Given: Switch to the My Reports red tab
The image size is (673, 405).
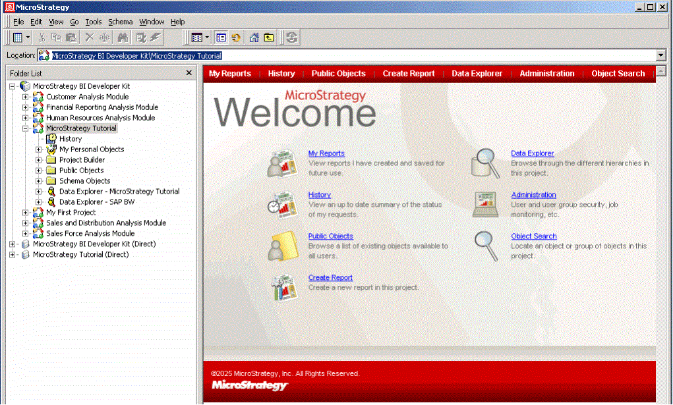Looking at the screenshot, I should pyautogui.click(x=230, y=74).
